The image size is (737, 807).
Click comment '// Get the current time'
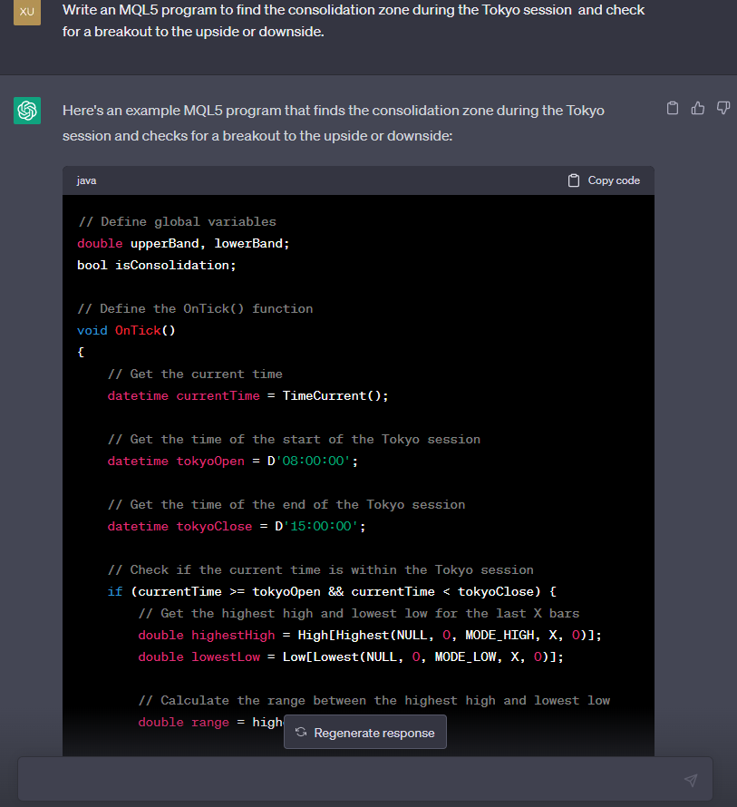(195, 374)
